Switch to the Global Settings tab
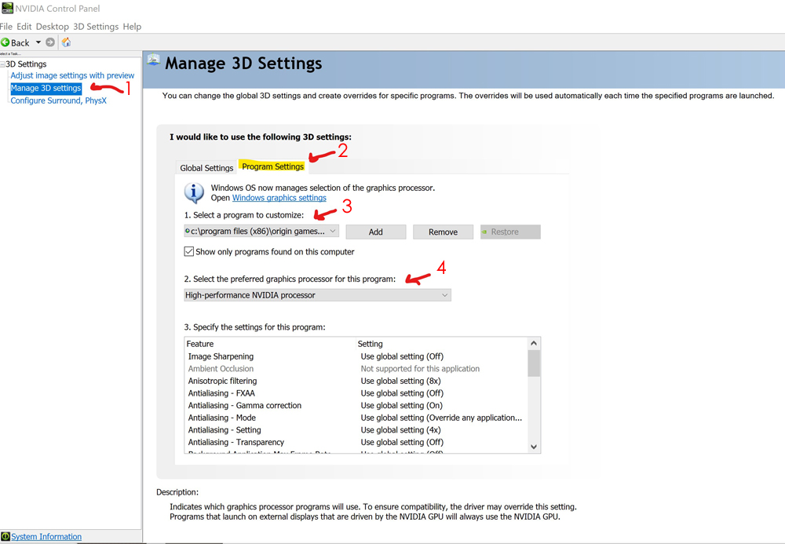 [206, 168]
